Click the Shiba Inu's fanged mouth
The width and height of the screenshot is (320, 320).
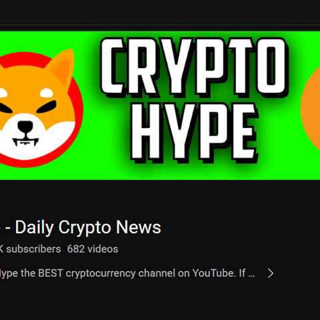(25, 141)
